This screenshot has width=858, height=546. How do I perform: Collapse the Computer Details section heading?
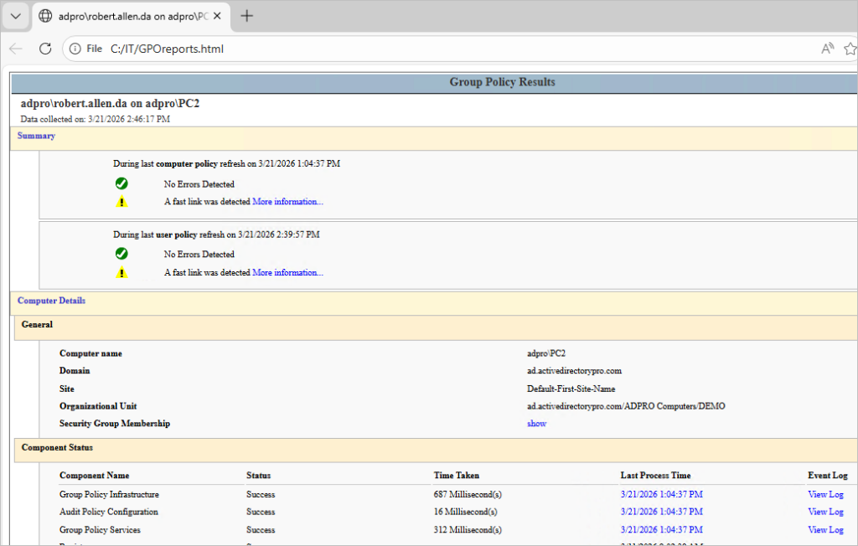51,301
